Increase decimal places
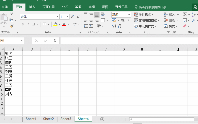The height and width of the screenshot is (124, 198). click(114, 26)
